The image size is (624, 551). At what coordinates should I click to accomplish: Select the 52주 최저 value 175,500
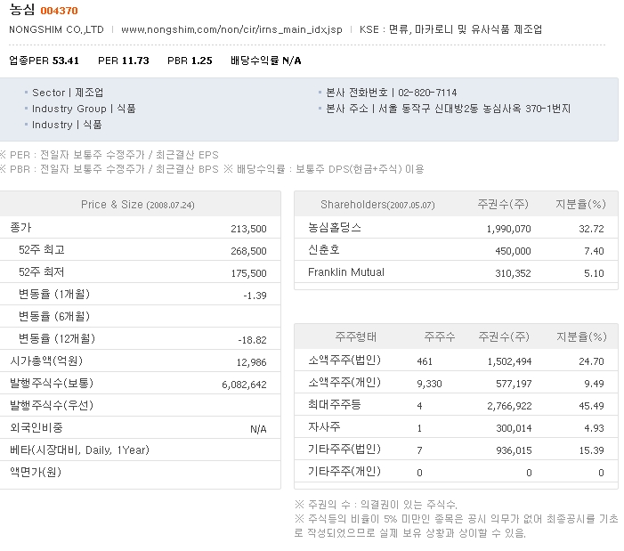(x=248, y=273)
